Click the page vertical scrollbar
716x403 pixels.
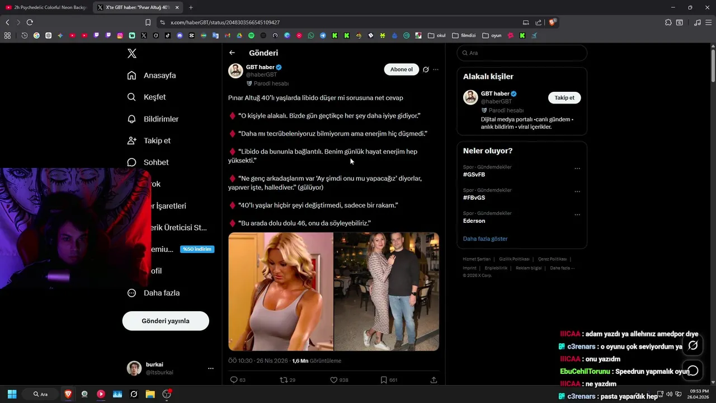coord(713,67)
